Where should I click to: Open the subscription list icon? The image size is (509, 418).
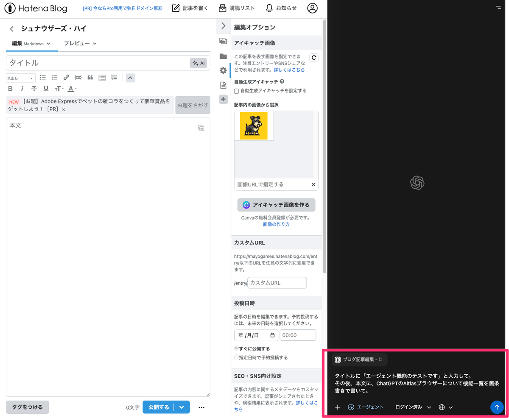pyautogui.click(x=223, y=8)
